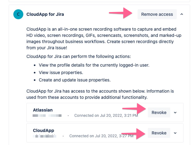
Task: Revoke the Atlassian account connection
Action: click(159, 112)
